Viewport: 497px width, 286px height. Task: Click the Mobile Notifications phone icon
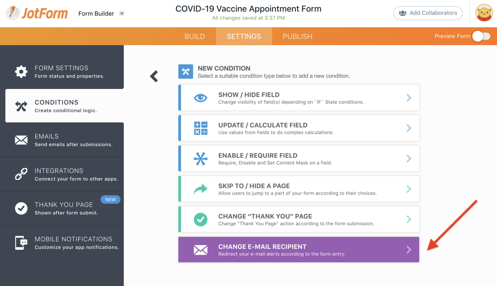(x=21, y=243)
